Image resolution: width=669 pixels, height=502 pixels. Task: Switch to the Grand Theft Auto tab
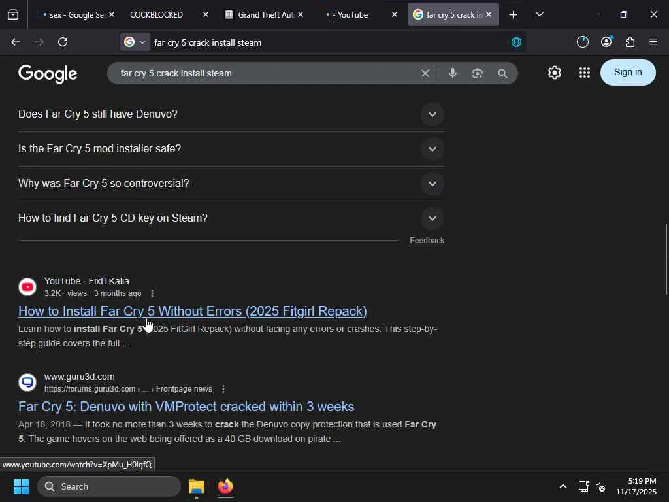(x=260, y=15)
